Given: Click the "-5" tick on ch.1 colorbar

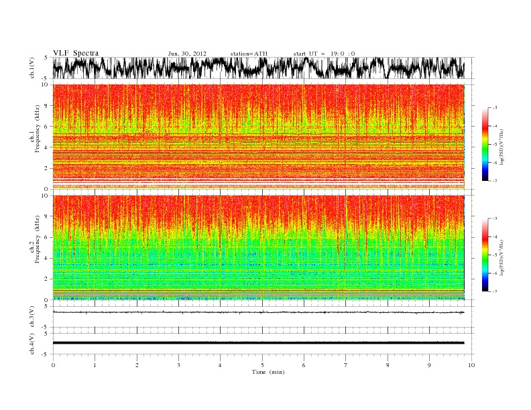Looking at the screenshot, I should 495,145.
